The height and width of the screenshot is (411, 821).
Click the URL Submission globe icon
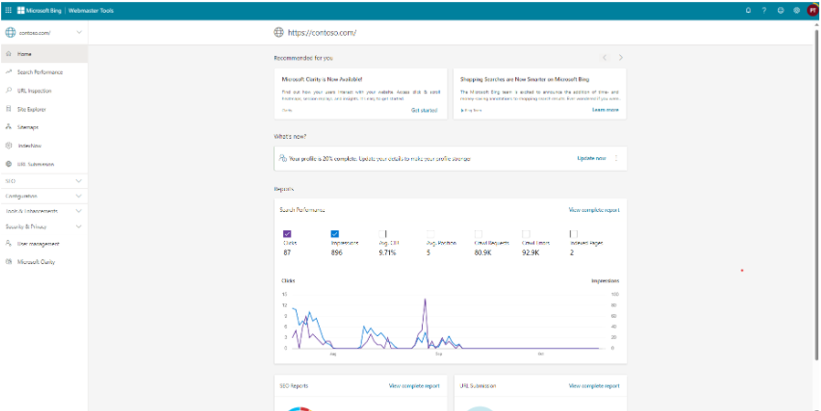click(x=9, y=164)
